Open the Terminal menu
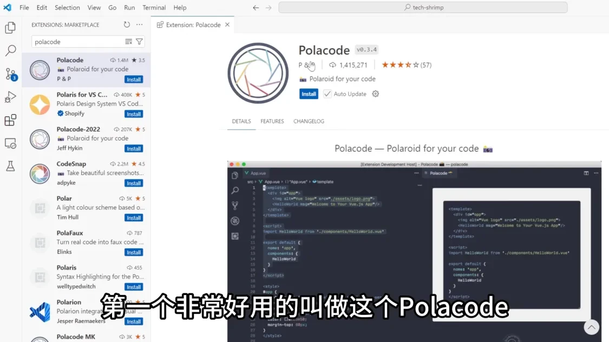This screenshot has width=609, height=342. (154, 8)
